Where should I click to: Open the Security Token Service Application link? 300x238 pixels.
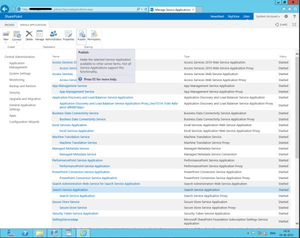point(75,213)
